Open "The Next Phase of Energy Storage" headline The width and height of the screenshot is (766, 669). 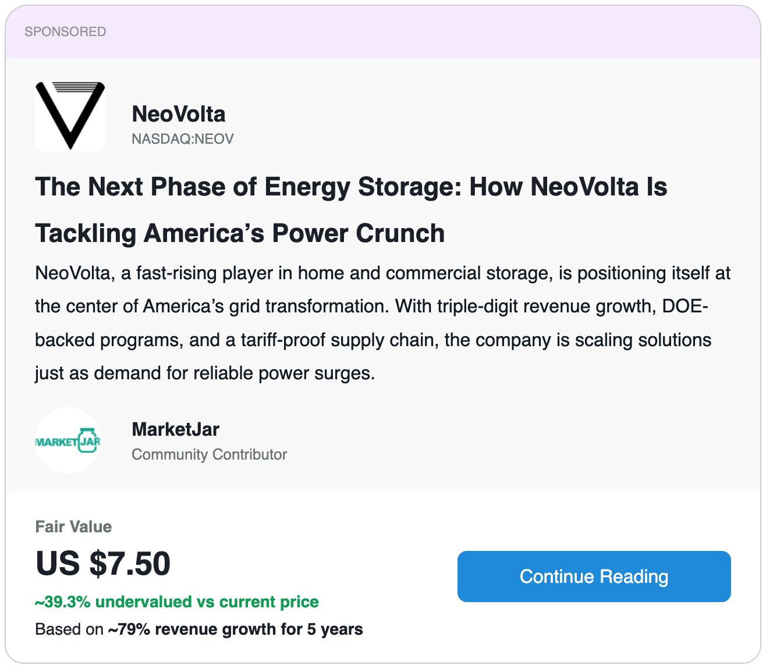pyautogui.click(x=350, y=187)
